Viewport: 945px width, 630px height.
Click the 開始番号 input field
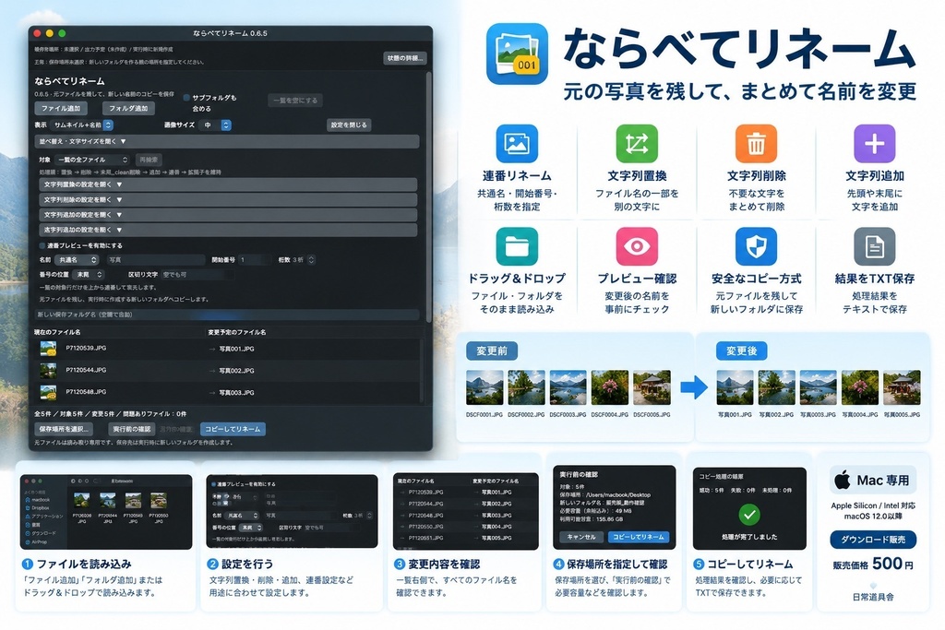coord(255,259)
